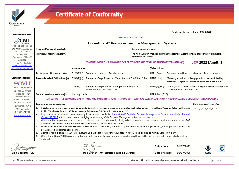Viewport: 239px width, 169px height.
Task: Click the Certificate of Conformity banner title
Action: 89,14
